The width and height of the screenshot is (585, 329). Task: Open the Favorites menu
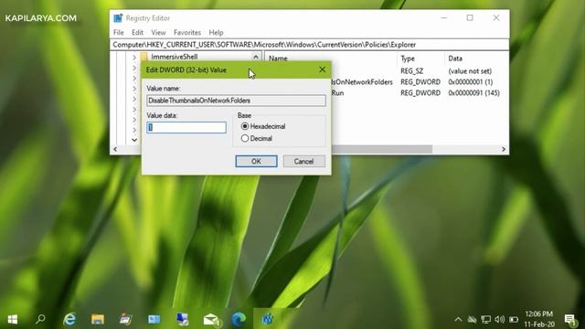click(186, 33)
